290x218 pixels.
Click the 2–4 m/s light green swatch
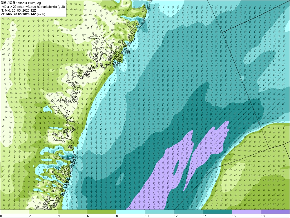[x=43, y=212]
